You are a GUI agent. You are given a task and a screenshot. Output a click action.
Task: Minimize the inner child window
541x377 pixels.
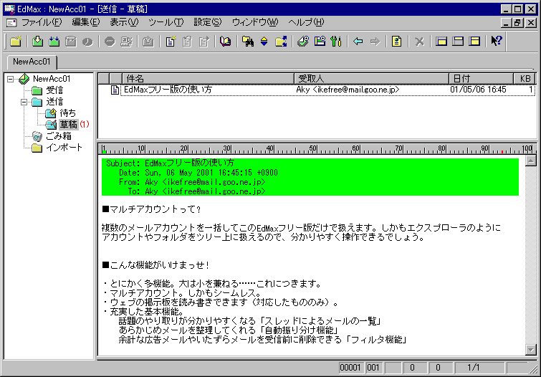pos(507,23)
